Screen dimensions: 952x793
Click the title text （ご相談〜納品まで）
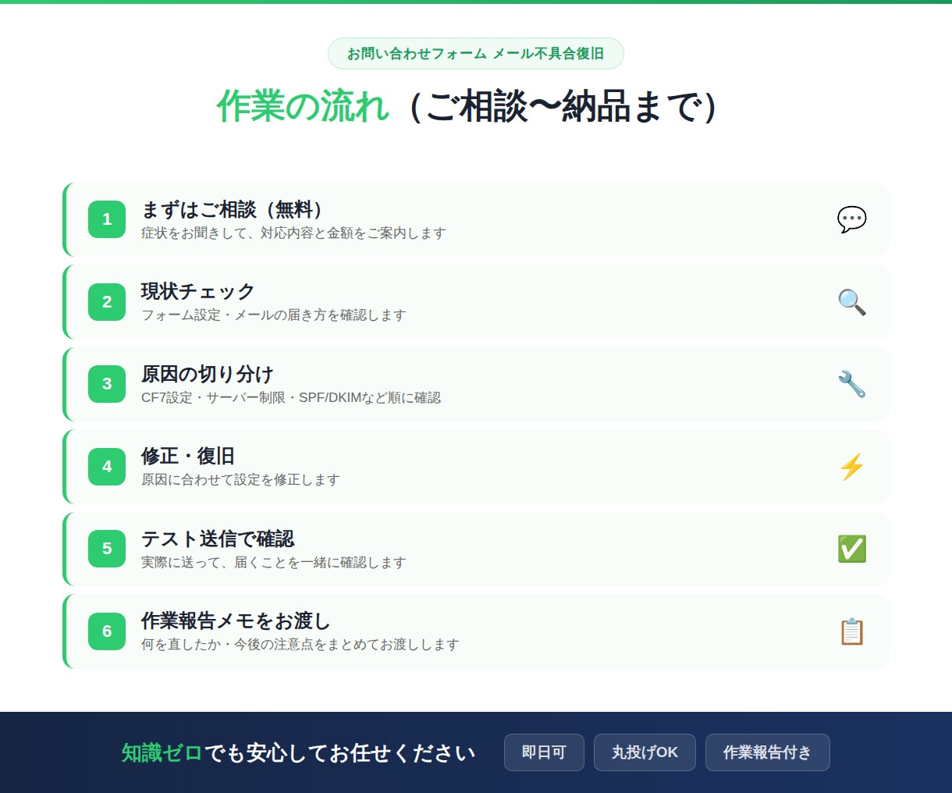click(563, 107)
